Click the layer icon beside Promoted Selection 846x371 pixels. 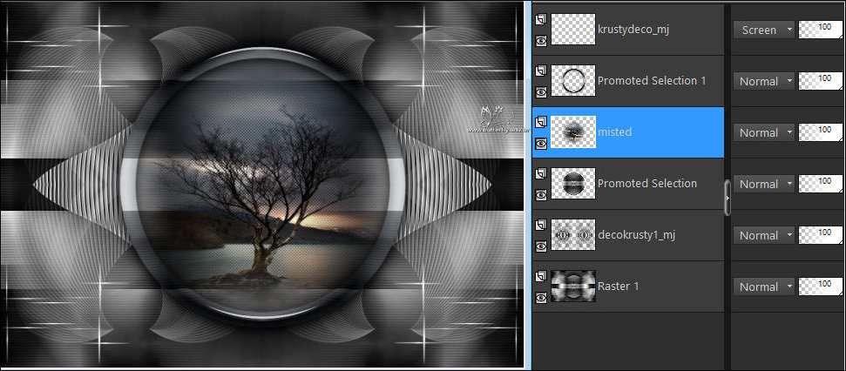(540, 173)
